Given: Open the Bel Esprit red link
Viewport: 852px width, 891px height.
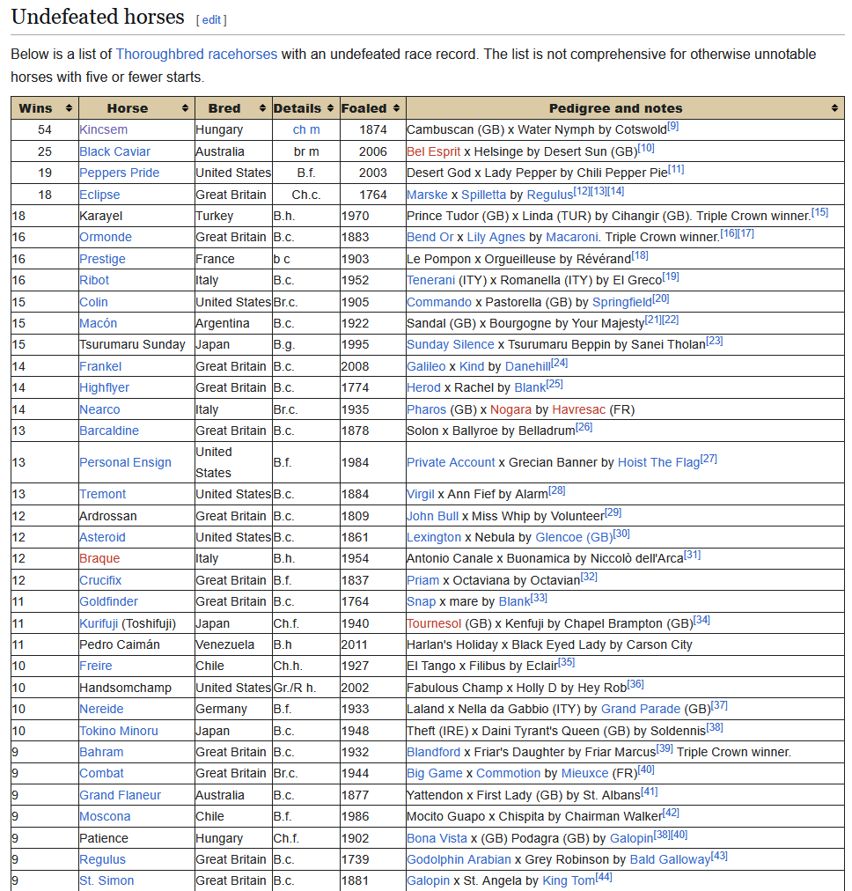Looking at the screenshot, I should pyautogui.click(x=433, y=151).
